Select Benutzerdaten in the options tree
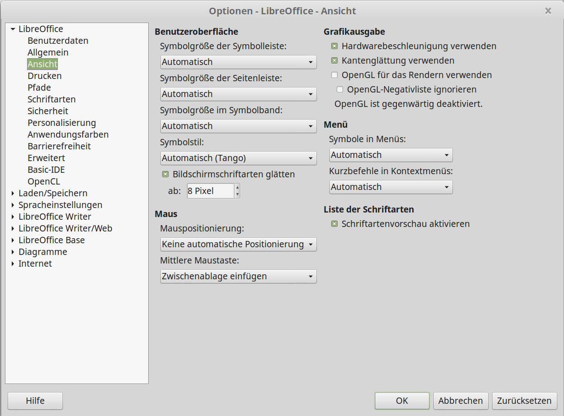This screenshot has height=416, width=564. 58,41
